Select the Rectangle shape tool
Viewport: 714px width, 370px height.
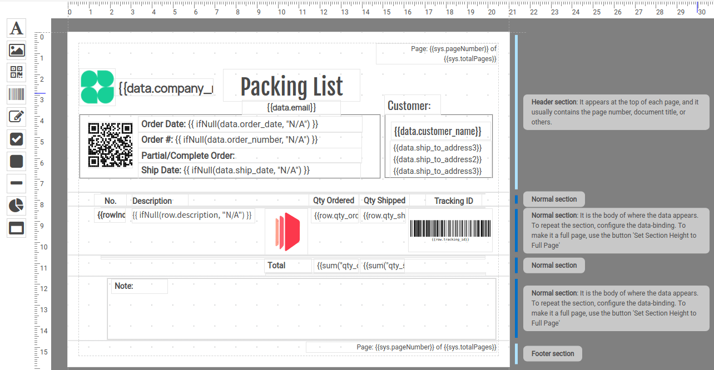[17, 161]
